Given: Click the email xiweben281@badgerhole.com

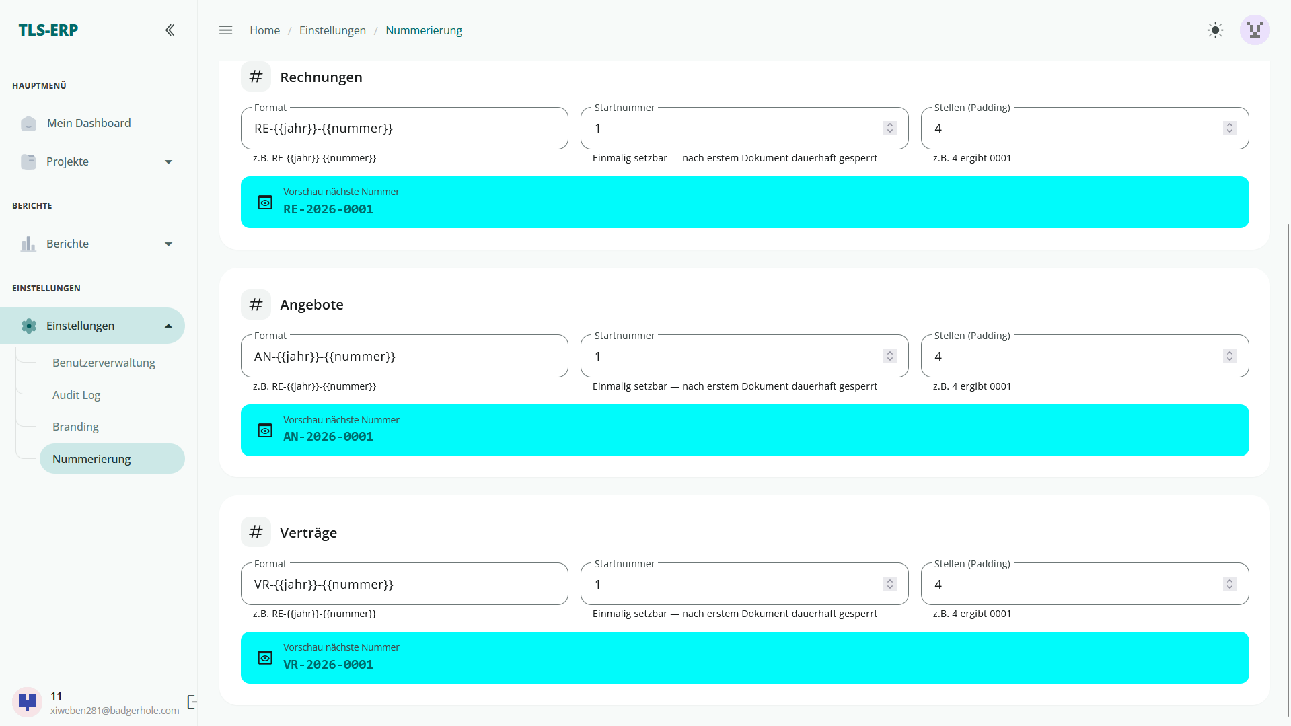Looking at the screenshot, I should pos(115,711).
